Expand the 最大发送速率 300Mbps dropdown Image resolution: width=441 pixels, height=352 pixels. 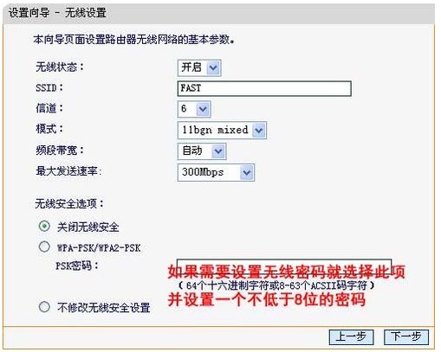click(x=216, y=172)
